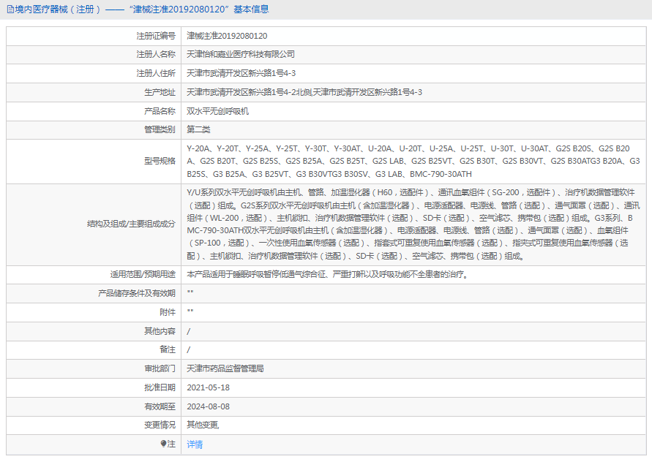Click the model list starting with Y-20A
Viewport: 652px width, 462px height.
[413, 162]
